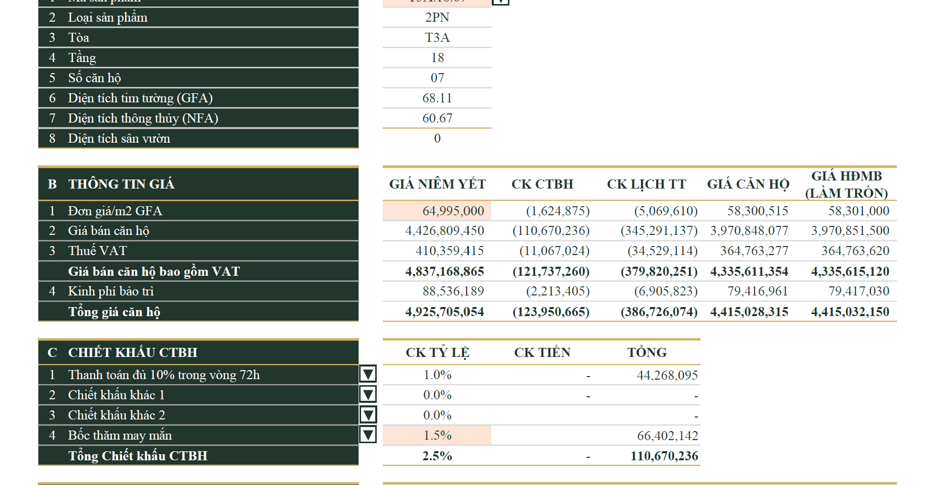The width and height of the screenshot is (932, 485).
Task: Select the GIÁ NIÊM YẾT column header
Action: click(x=437, y=184)
